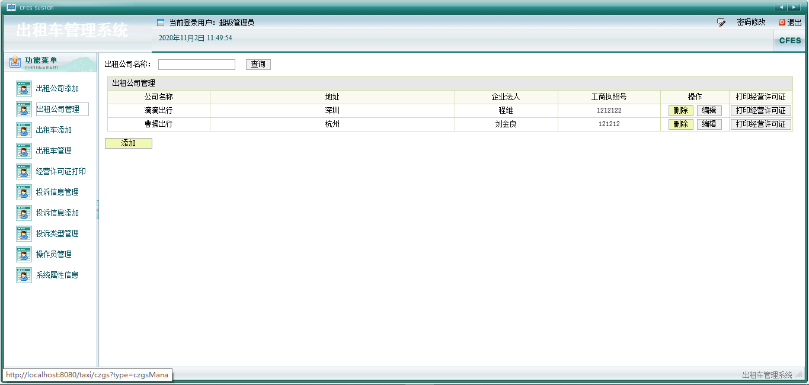Select the user icon beside 当前登录用户

pos(160,22)
